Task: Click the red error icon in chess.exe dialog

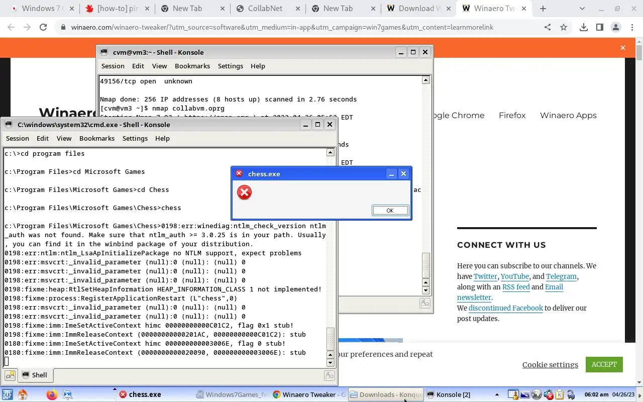Action: click(244, 192)
